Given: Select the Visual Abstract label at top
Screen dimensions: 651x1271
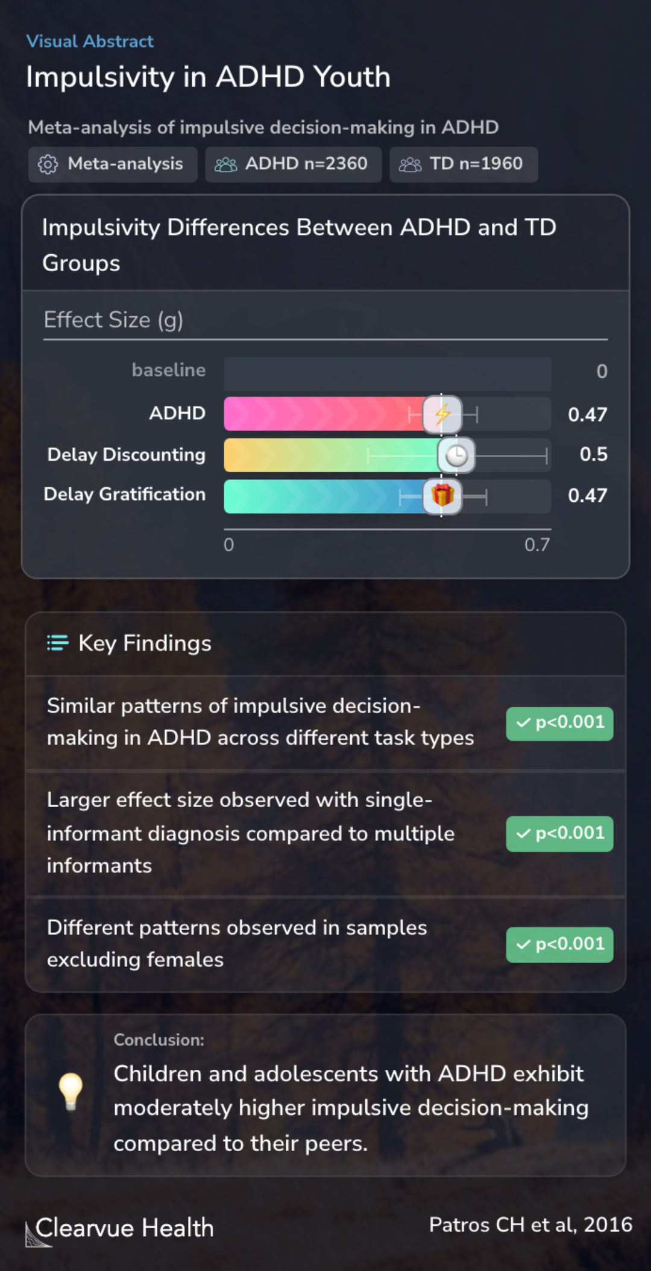Looking at the screenshot, I should 90,42.
